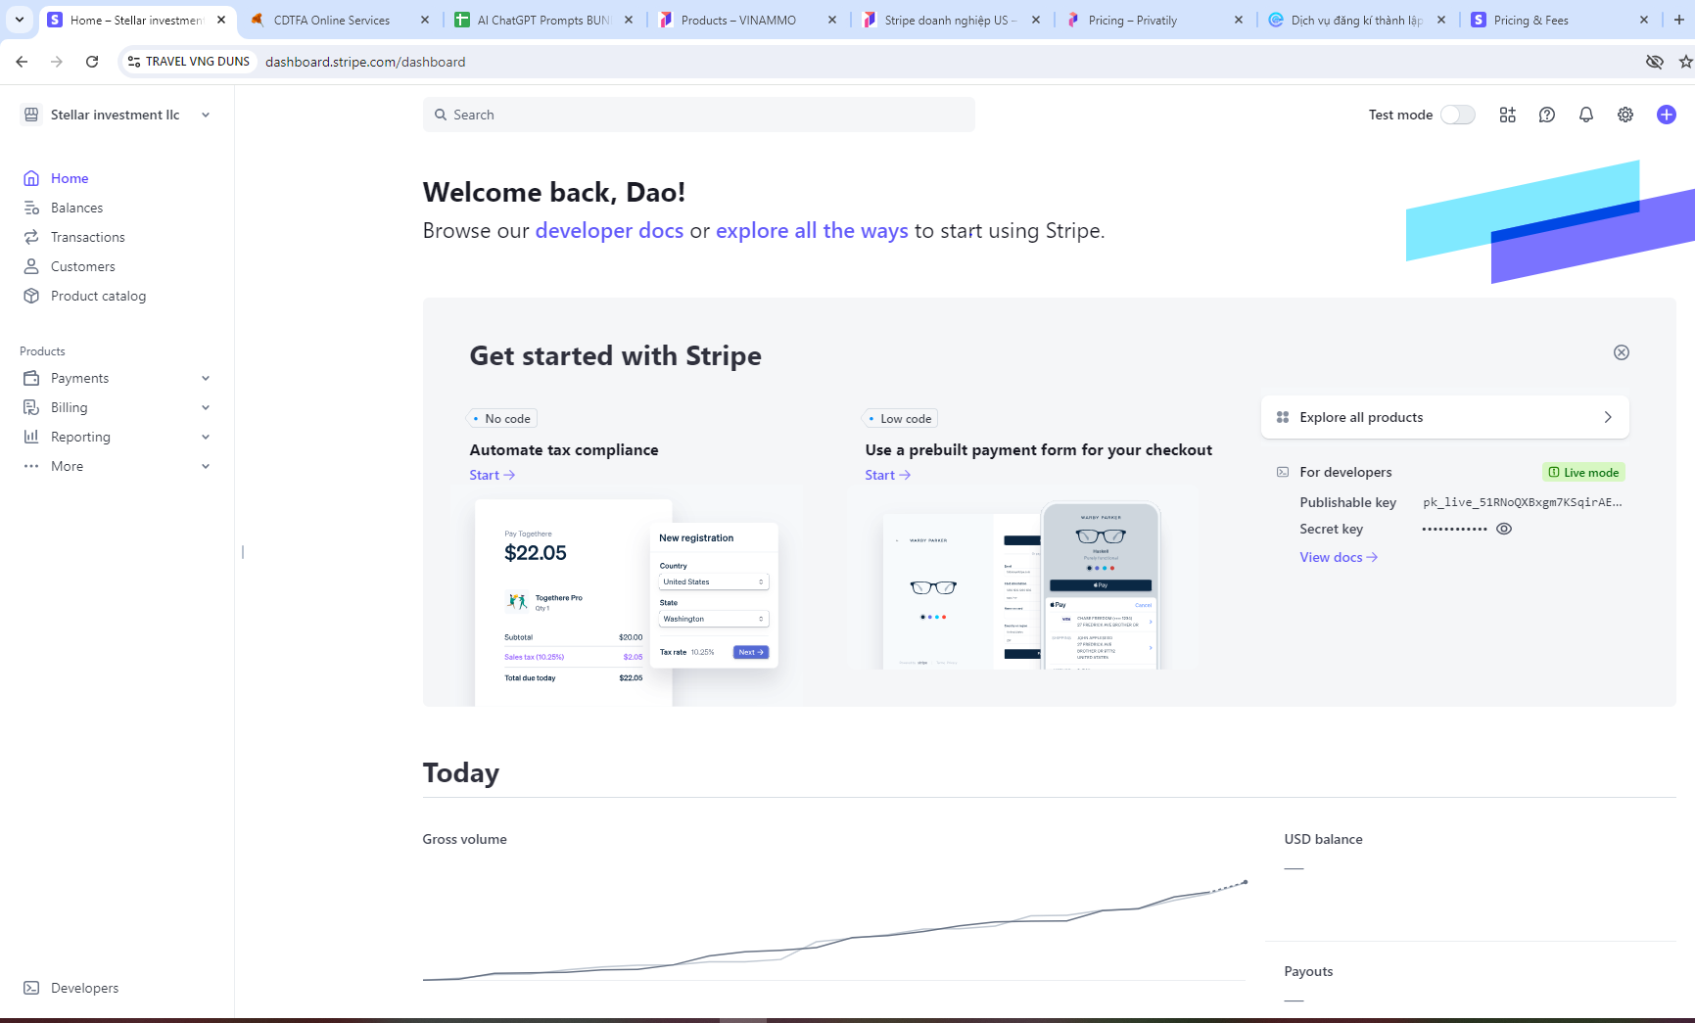Bookmark page with star icon
This screenshot has width=1695, height=1023.
coord(1685,62)
